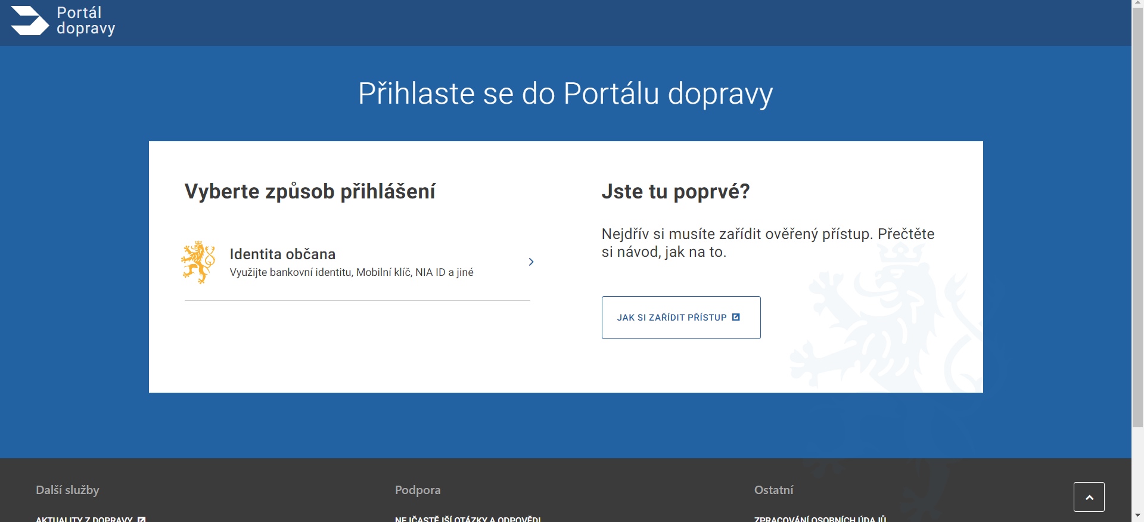Click the page vertical scrollbar thumb

click(1138, 218)
